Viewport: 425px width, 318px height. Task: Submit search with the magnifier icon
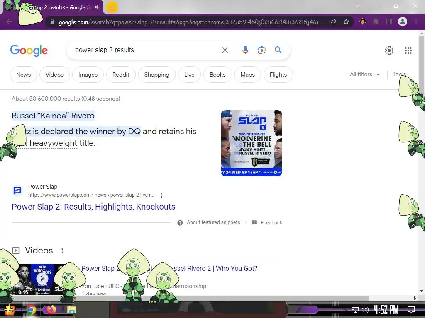278,50
